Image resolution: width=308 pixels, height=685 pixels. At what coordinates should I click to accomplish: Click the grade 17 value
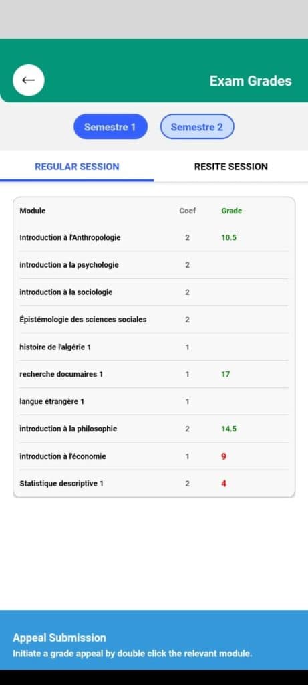[226, 375]
